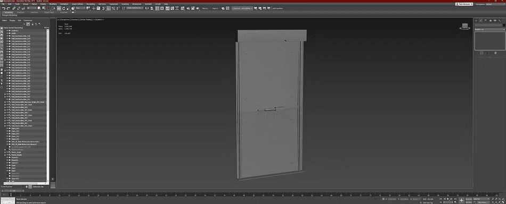
Task: Click the Align tool icon
Action: tap(152, 8)
